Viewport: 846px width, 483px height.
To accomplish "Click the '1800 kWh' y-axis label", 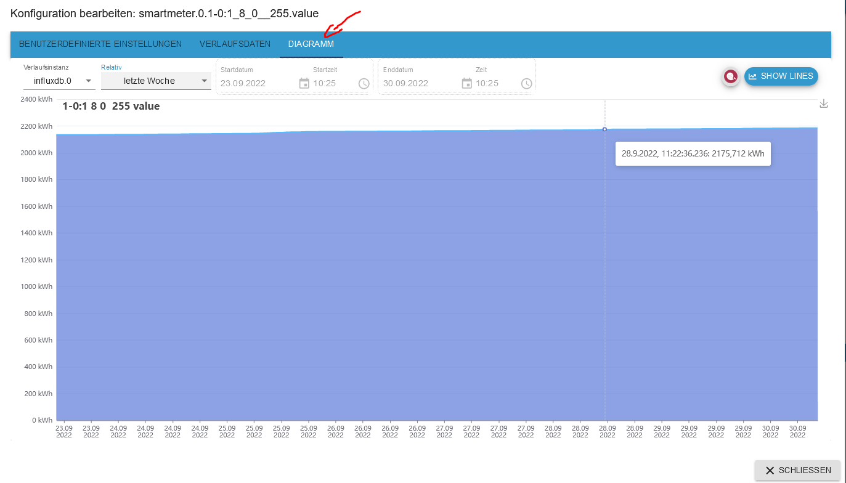I will (36, 180).
